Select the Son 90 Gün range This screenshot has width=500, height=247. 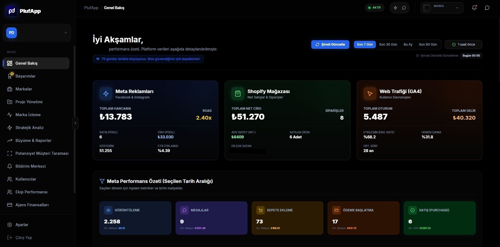click(428, 45)
